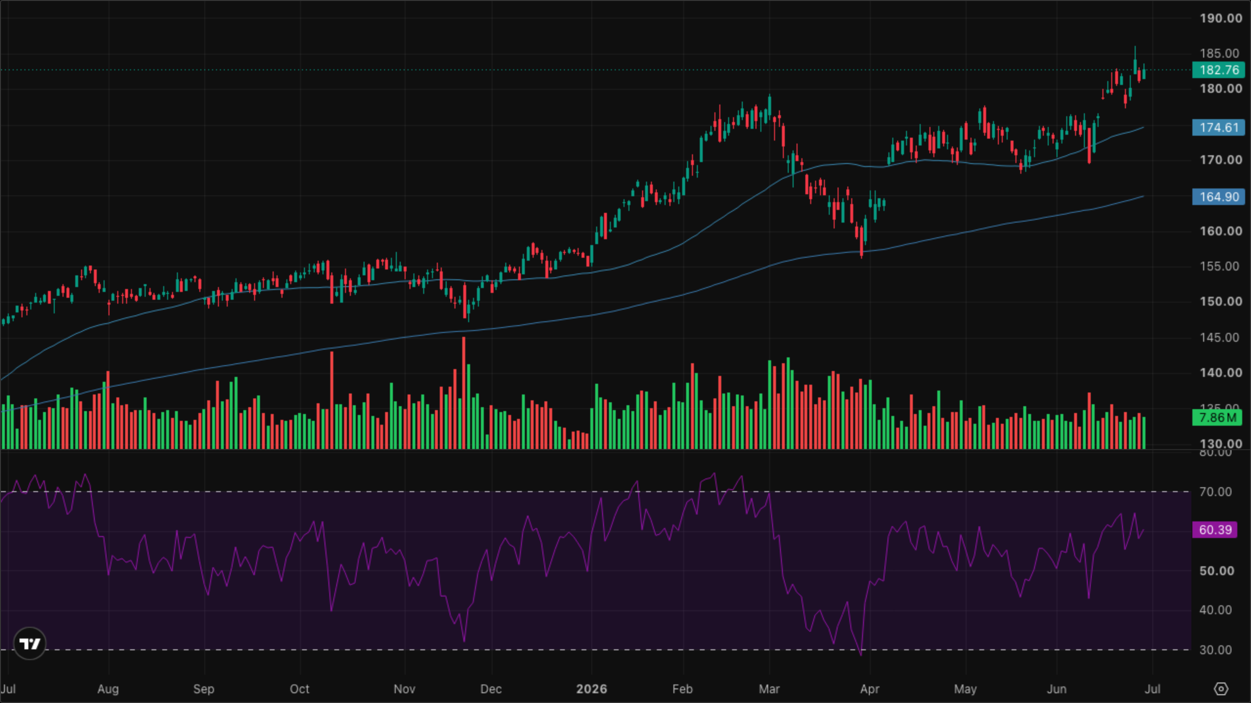
Task: Click the Feb label on time axis
Action: tap(682, 689)
